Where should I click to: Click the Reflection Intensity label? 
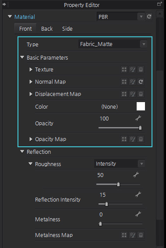(58, 200)
